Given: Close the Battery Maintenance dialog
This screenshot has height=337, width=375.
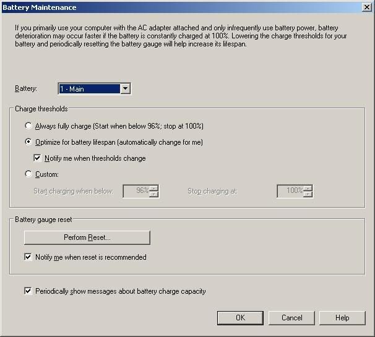Looking at the screenshot, I should [x=367, y=7].
